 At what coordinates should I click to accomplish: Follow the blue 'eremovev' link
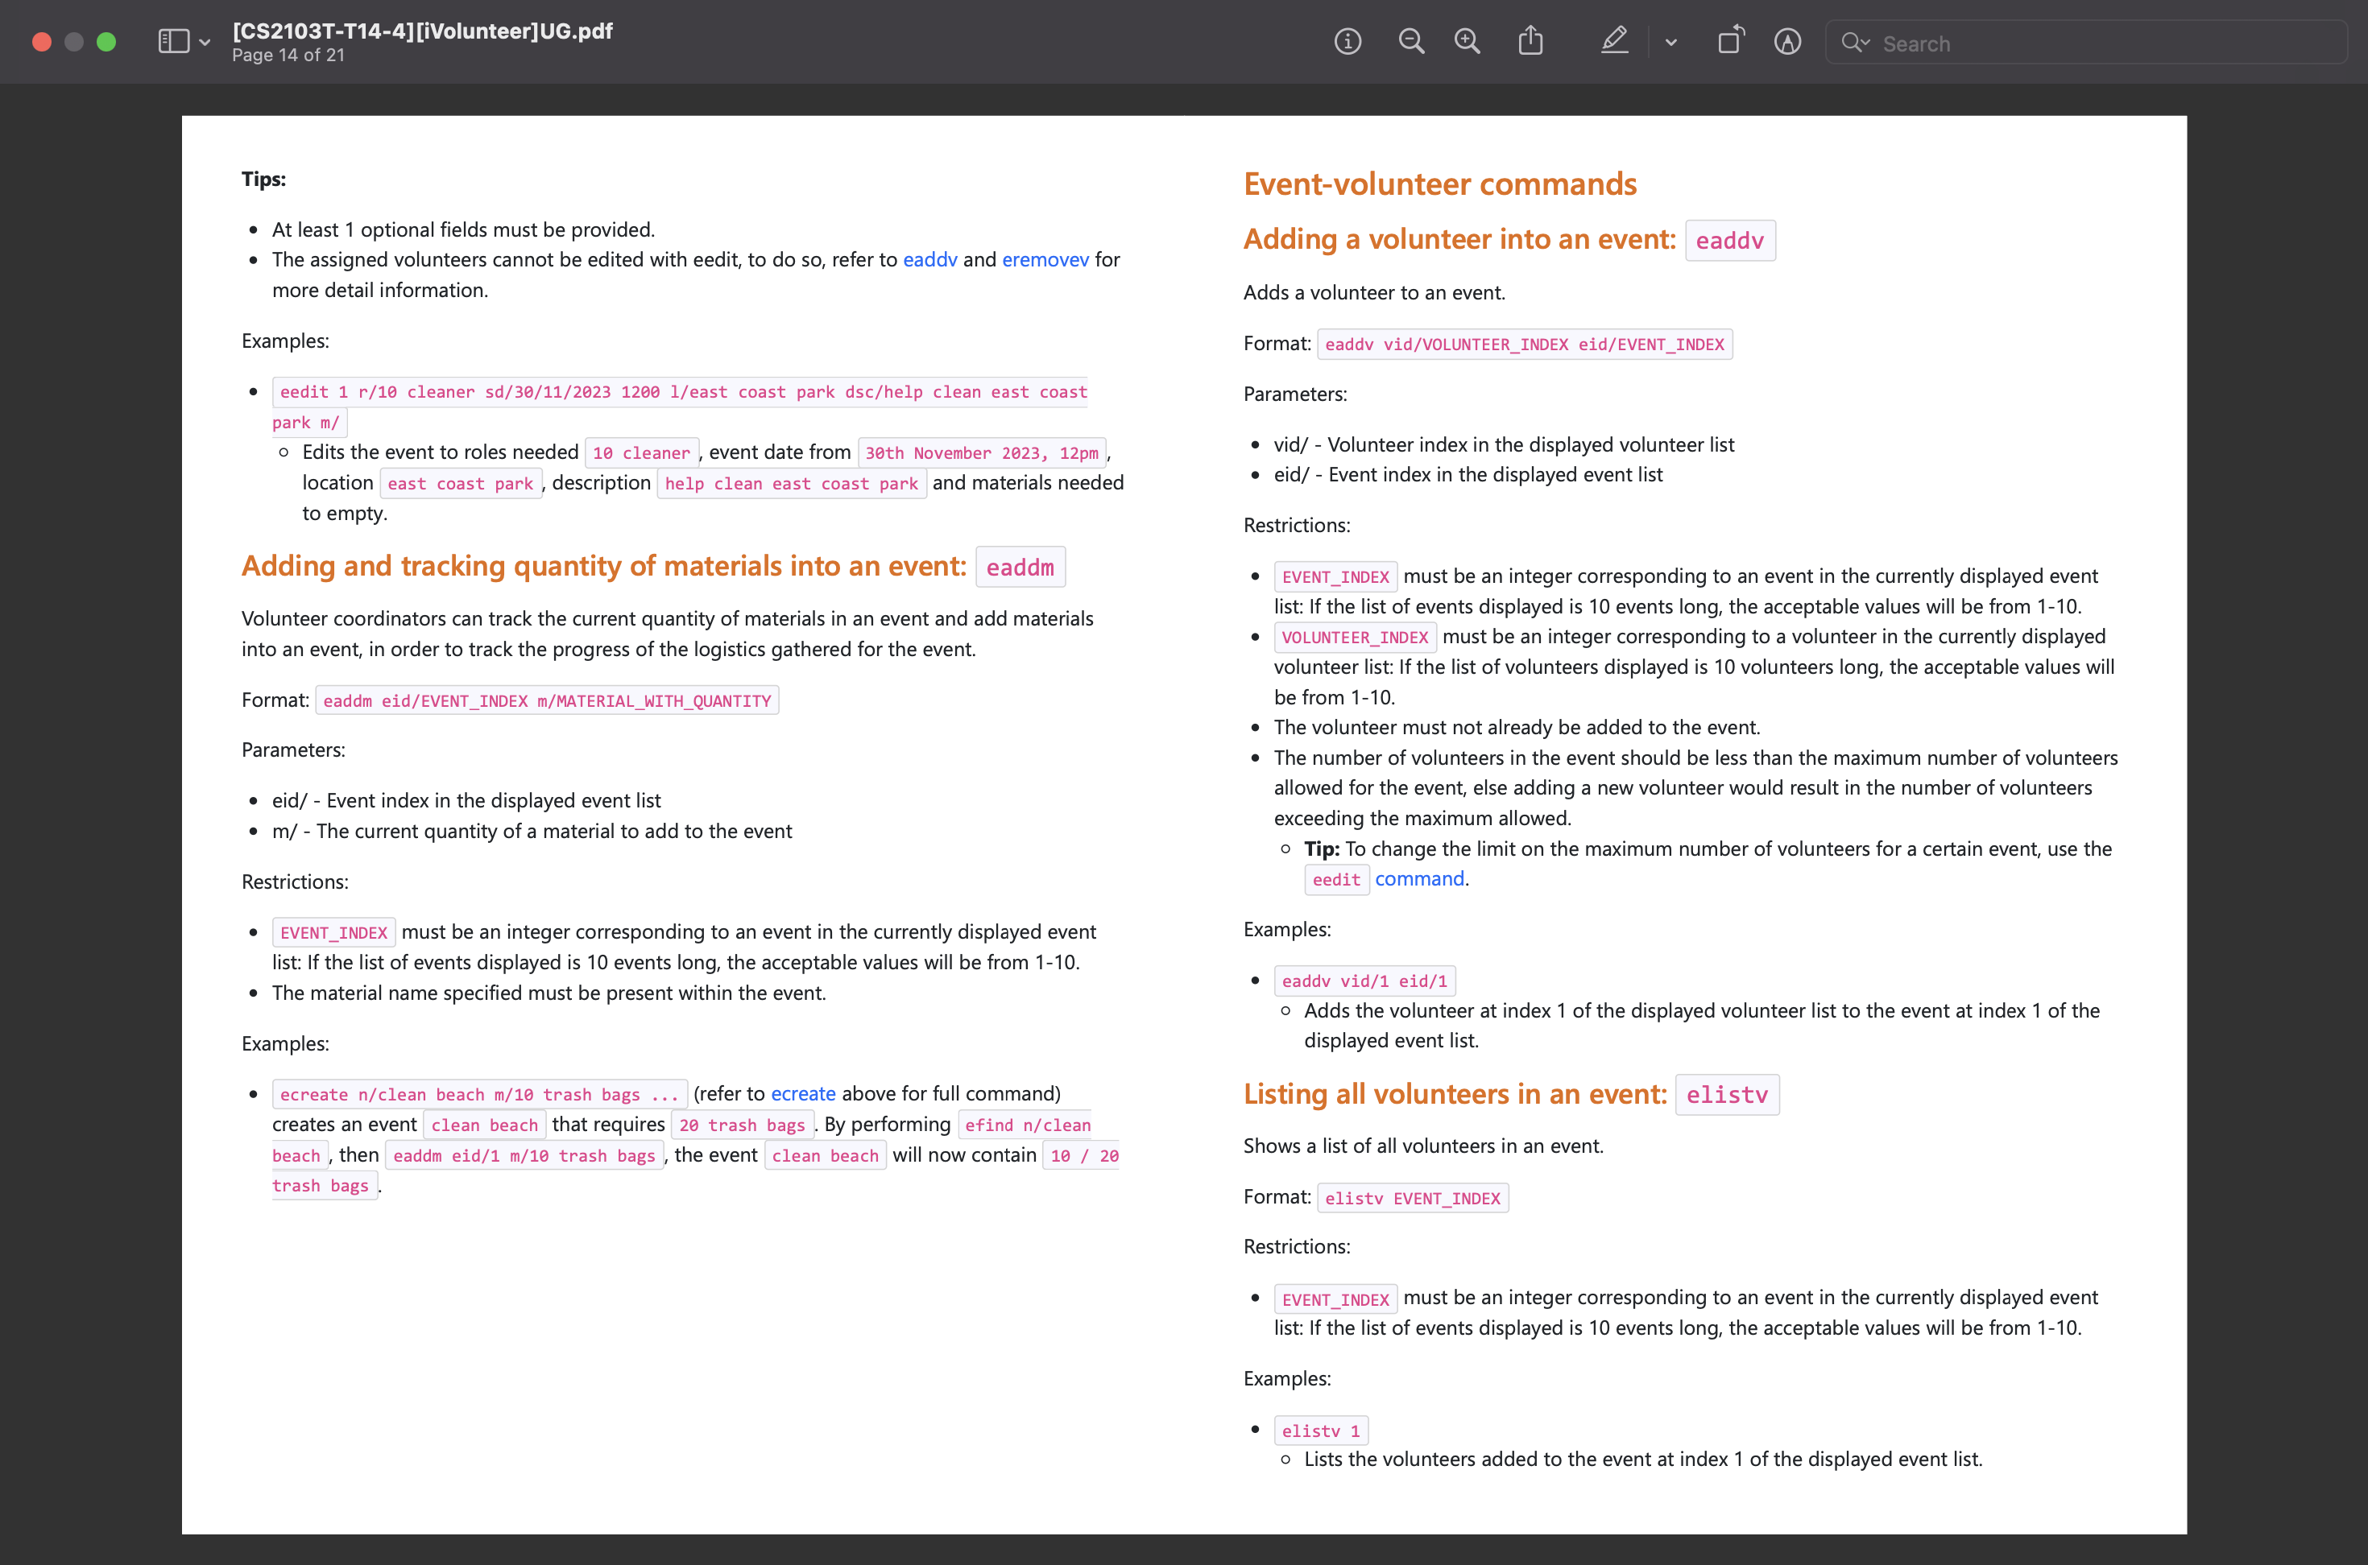(x=1045, y=259)
